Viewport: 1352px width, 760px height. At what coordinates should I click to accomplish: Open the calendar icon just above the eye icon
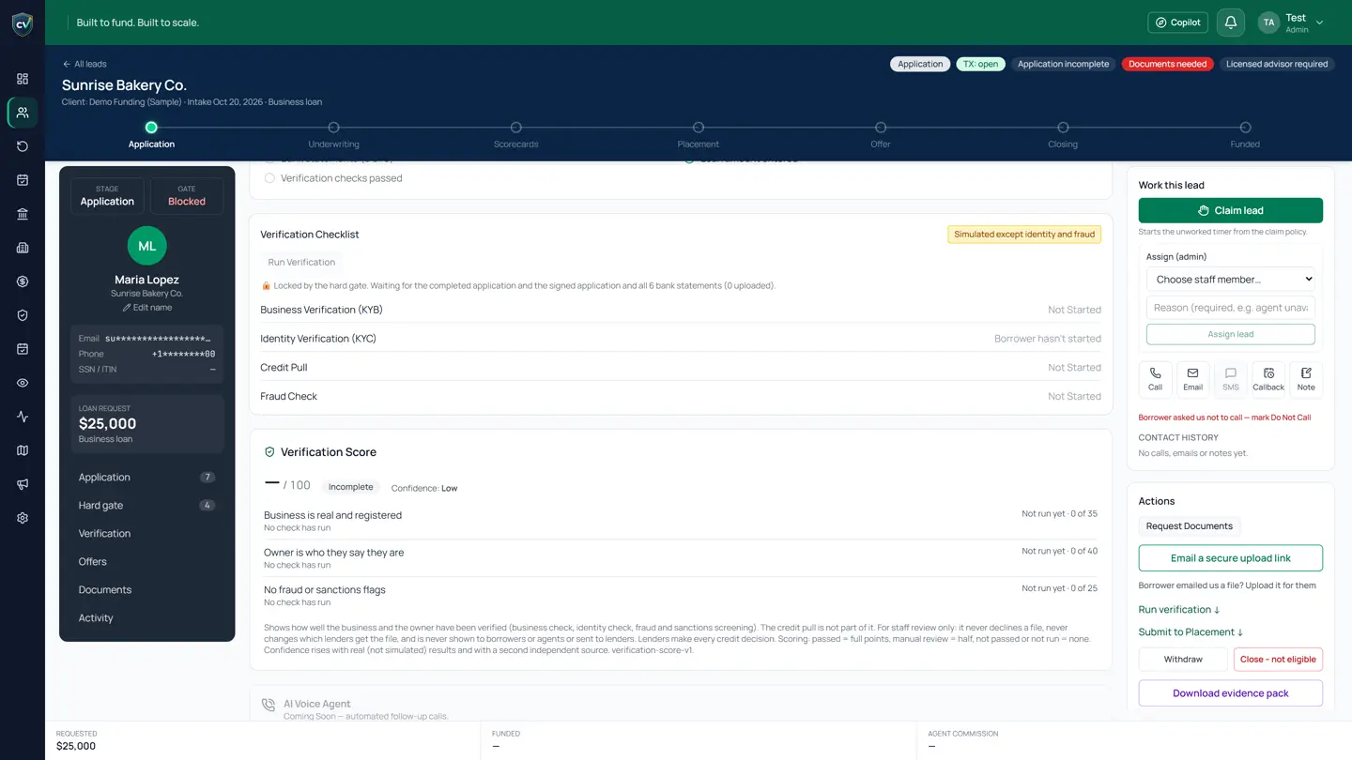(x=23, y=349)
